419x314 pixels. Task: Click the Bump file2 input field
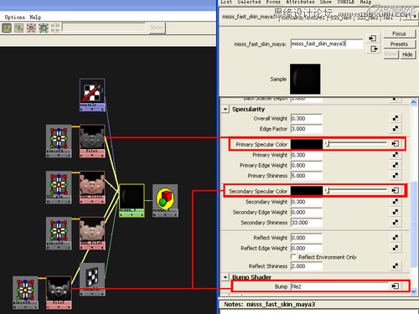339,286
